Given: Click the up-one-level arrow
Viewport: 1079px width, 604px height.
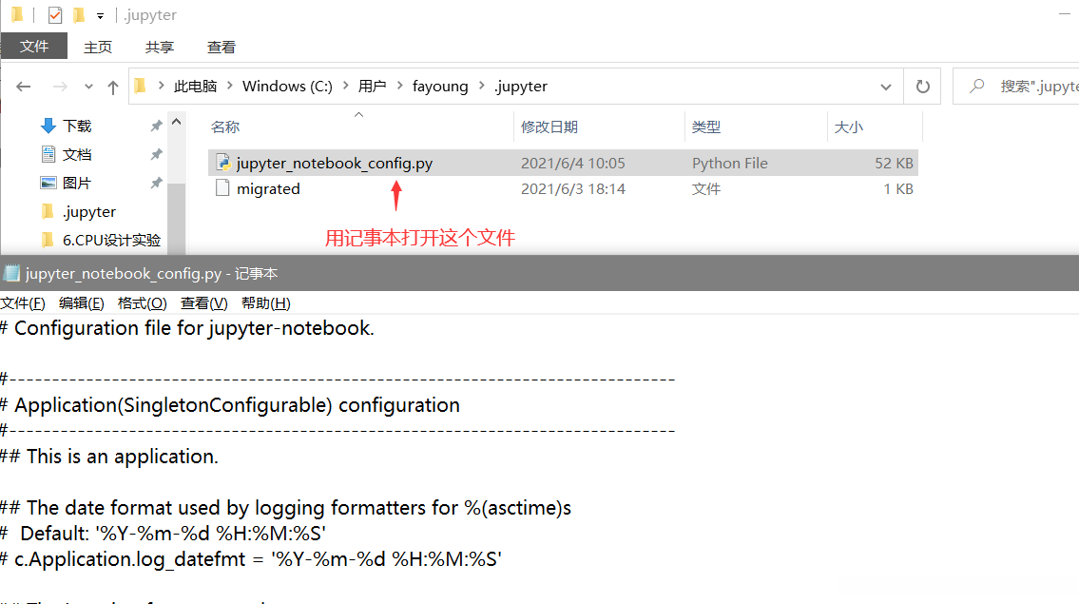Looking at the screenshot, I should [113, 87].
